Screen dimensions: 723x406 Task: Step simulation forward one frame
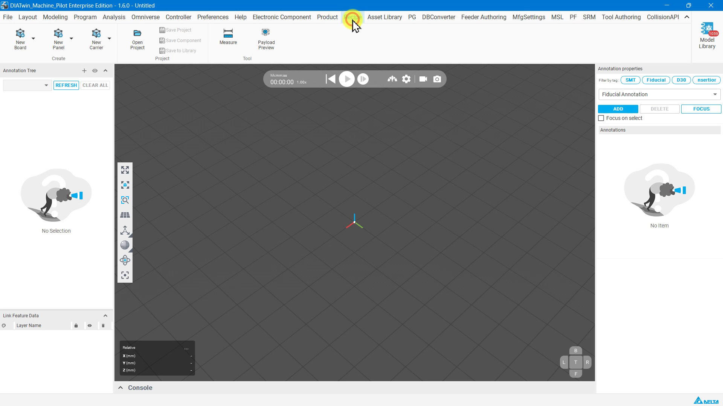point(363,79)
